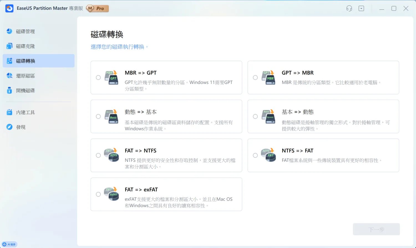Click description starting "exFAT支援更大的檔案"

click(x=179, y=202)
